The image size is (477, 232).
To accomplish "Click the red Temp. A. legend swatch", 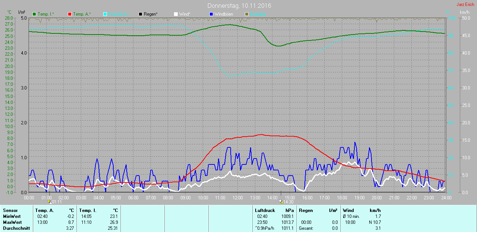I will (x=69, y=14).
